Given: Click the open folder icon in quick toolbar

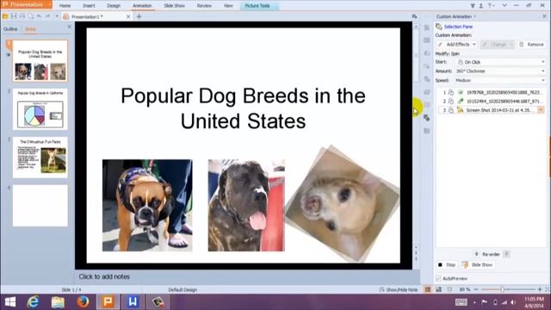Looking at the screenshot, I should point(5,16).
